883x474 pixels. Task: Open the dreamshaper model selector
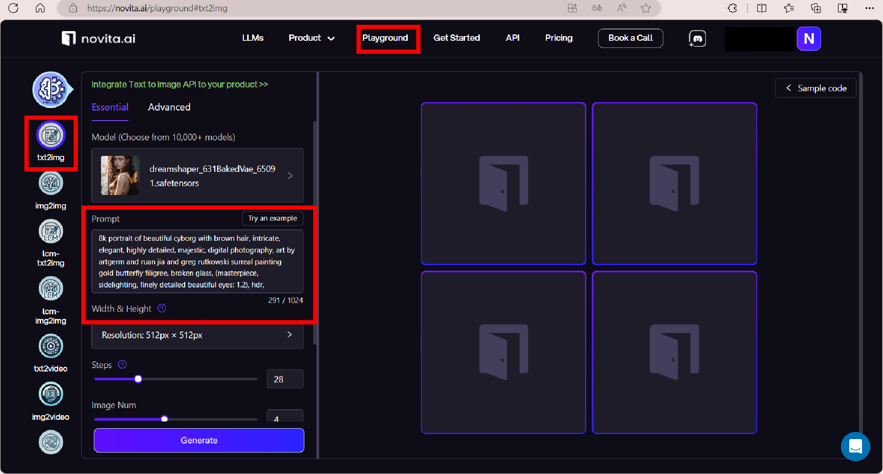point(197,176)
